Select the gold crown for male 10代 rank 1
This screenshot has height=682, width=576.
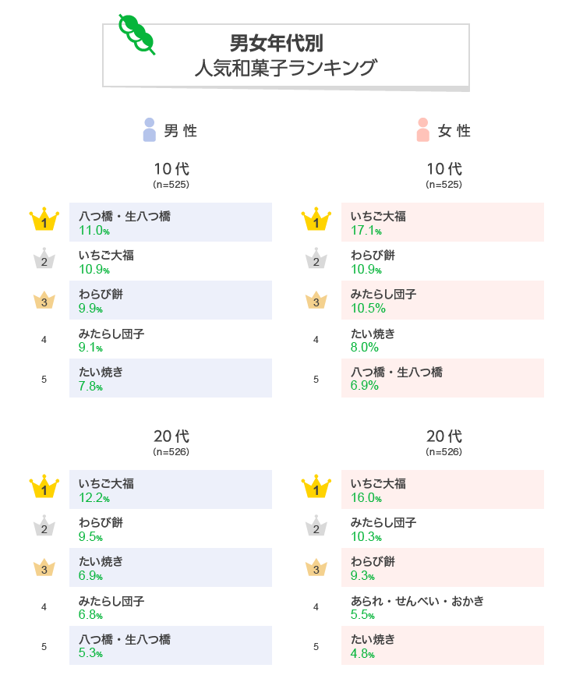click(44, 221)
